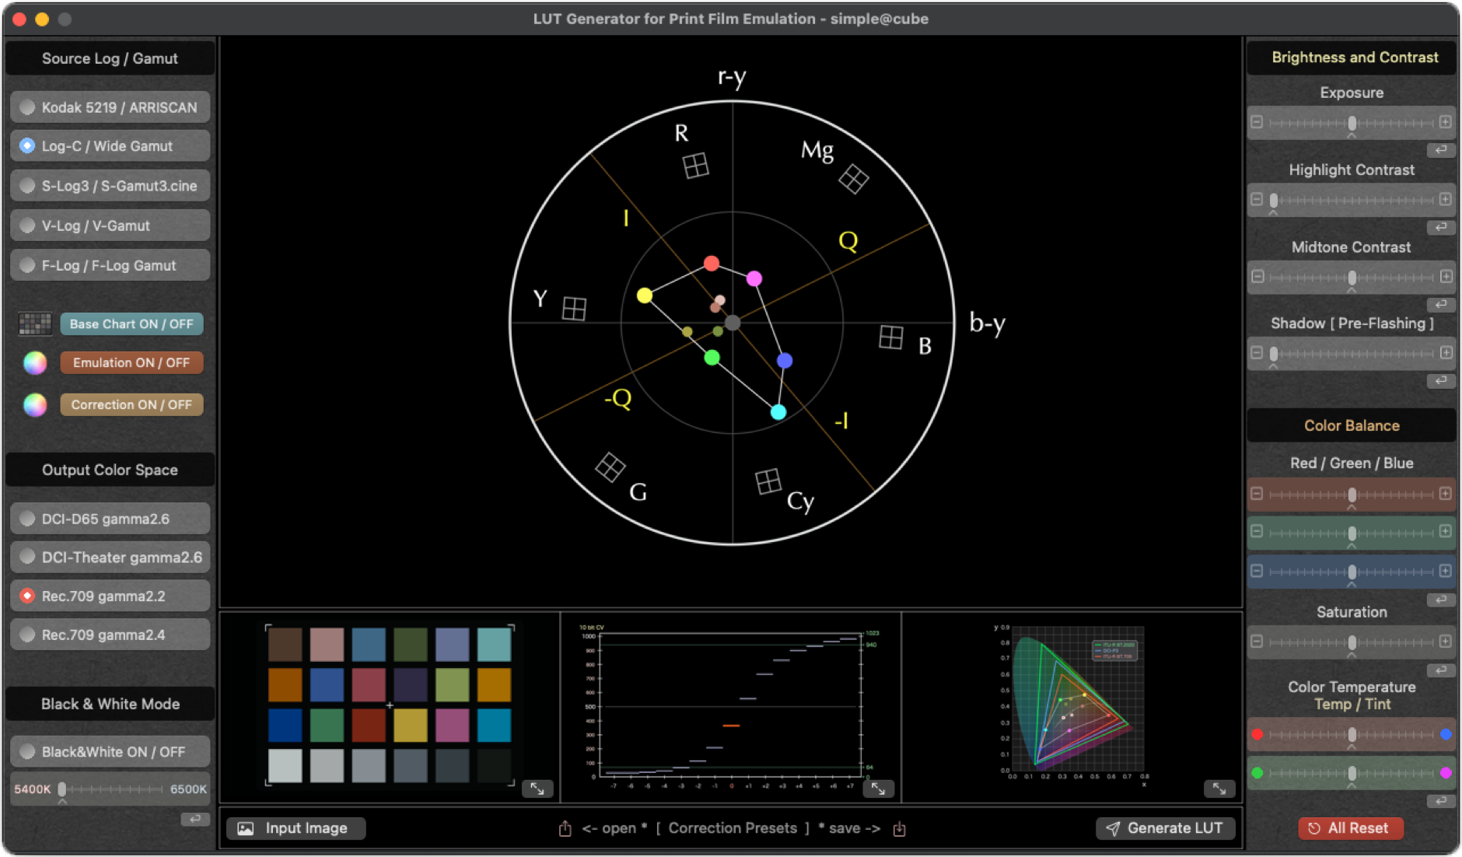The width and height of the screenshot is (1462, 857).
Task: Click the reset arrow icon under Saturation slider
Action: tap(1440, 668)
